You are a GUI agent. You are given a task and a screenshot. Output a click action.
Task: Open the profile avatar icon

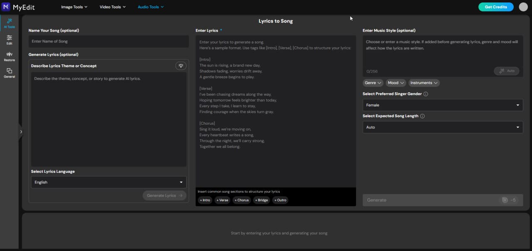[x=523, y=7]
